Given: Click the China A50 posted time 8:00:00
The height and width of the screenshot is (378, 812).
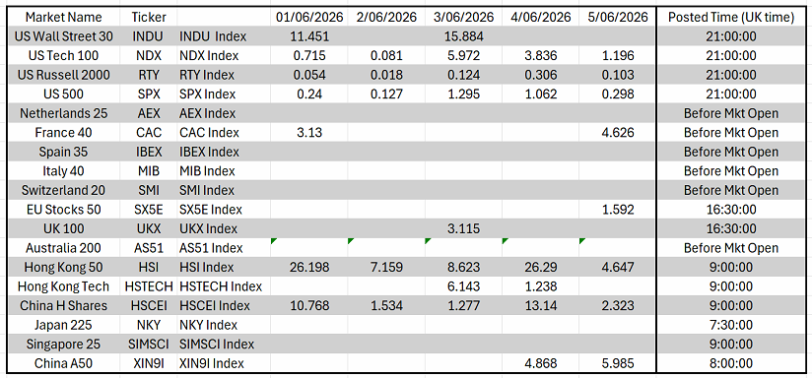Looking at the screenshot, I should coord(730,363).
